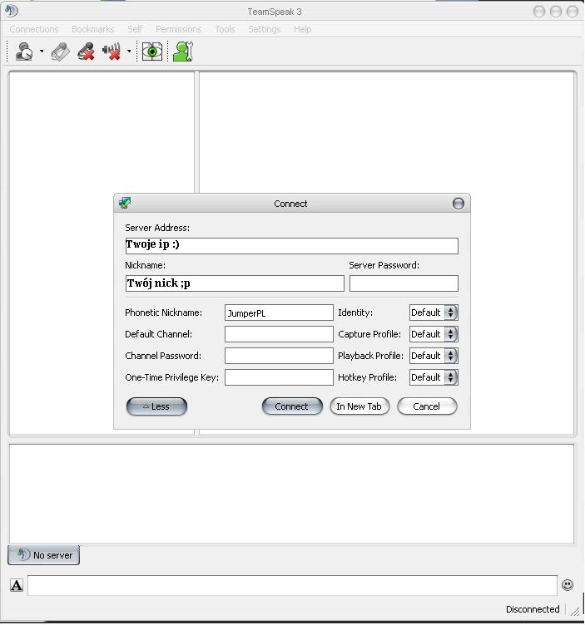The height and width of the screenshot is (625, 585).
Task: Click the TeamSpeak logo in the title bar
Action: [x=11, y=11]
